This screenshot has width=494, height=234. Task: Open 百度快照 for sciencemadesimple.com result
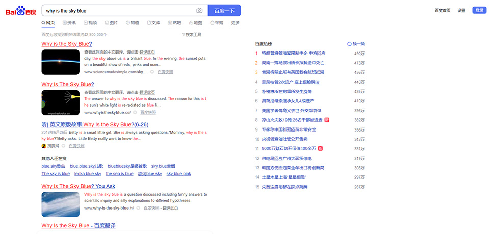click(x=165, y=72)
